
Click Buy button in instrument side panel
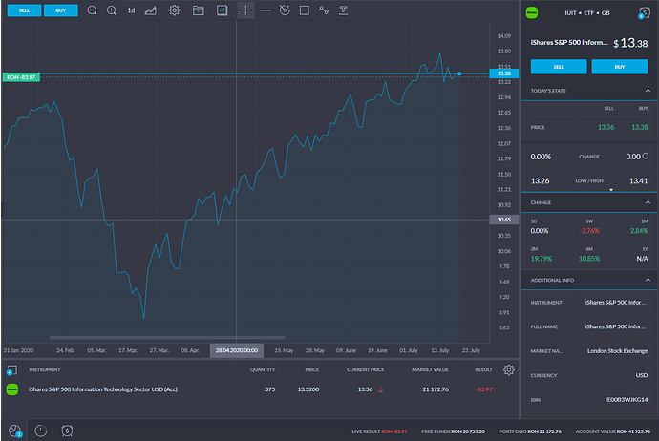pyautogui.click(x=621, y=67)
